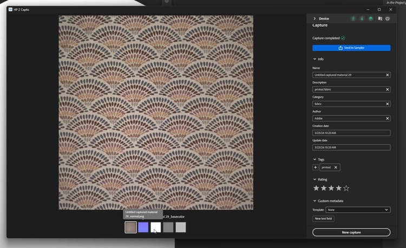Click the add tag plus icon
406x248 pixels.
coord(316,167)
